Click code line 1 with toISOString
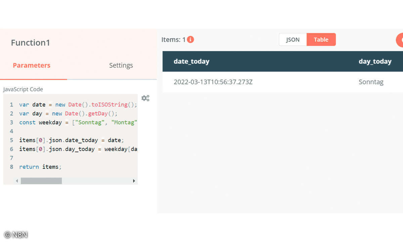403x242 pixels. tap(78, 105)
